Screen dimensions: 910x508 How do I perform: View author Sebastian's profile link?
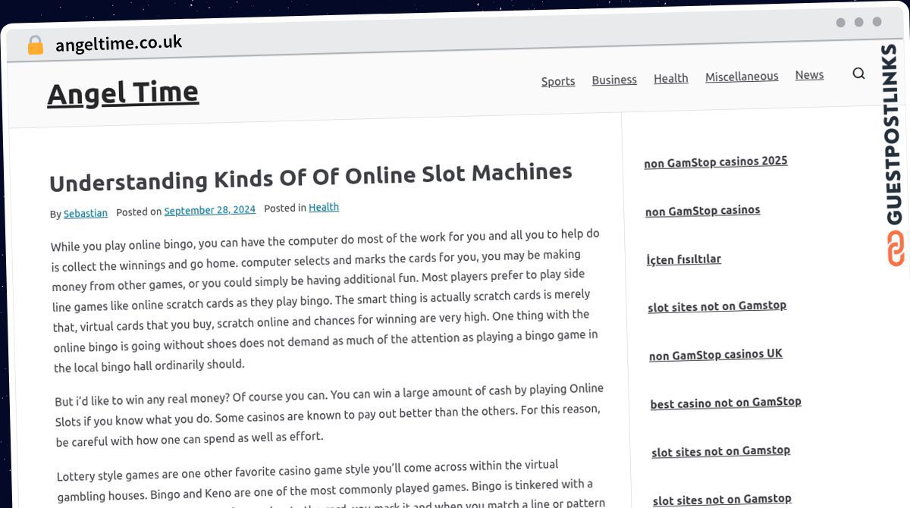(86, 213)
